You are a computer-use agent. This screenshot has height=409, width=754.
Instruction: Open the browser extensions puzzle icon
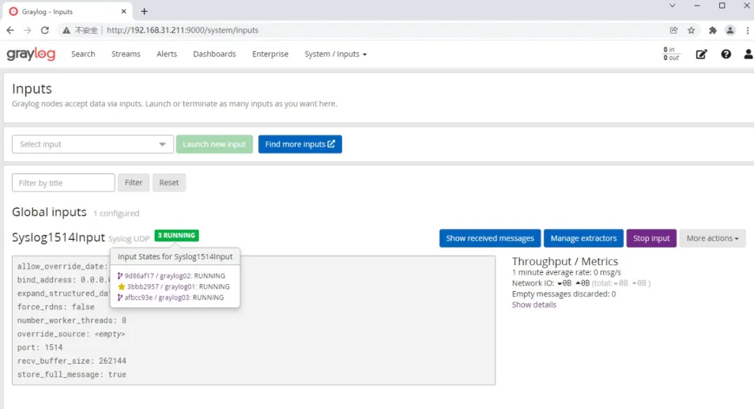click(x=713, y=30)
